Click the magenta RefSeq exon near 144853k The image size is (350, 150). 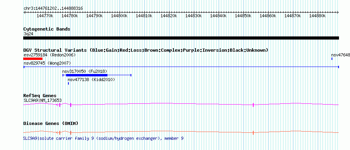(253, 105)
